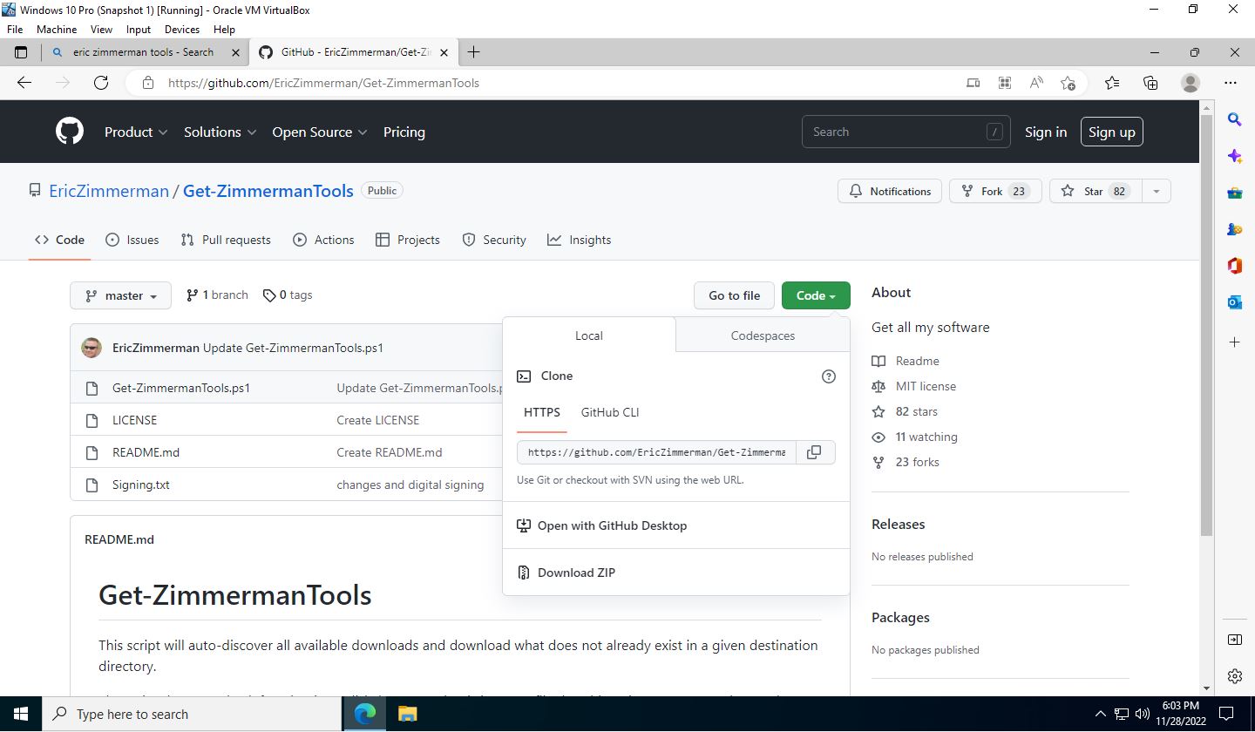
Task: Click the clone URL text field
Action: pos(656,452)
